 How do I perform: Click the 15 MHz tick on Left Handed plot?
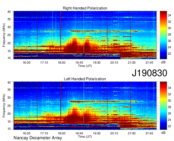click(x=9, y=122)
